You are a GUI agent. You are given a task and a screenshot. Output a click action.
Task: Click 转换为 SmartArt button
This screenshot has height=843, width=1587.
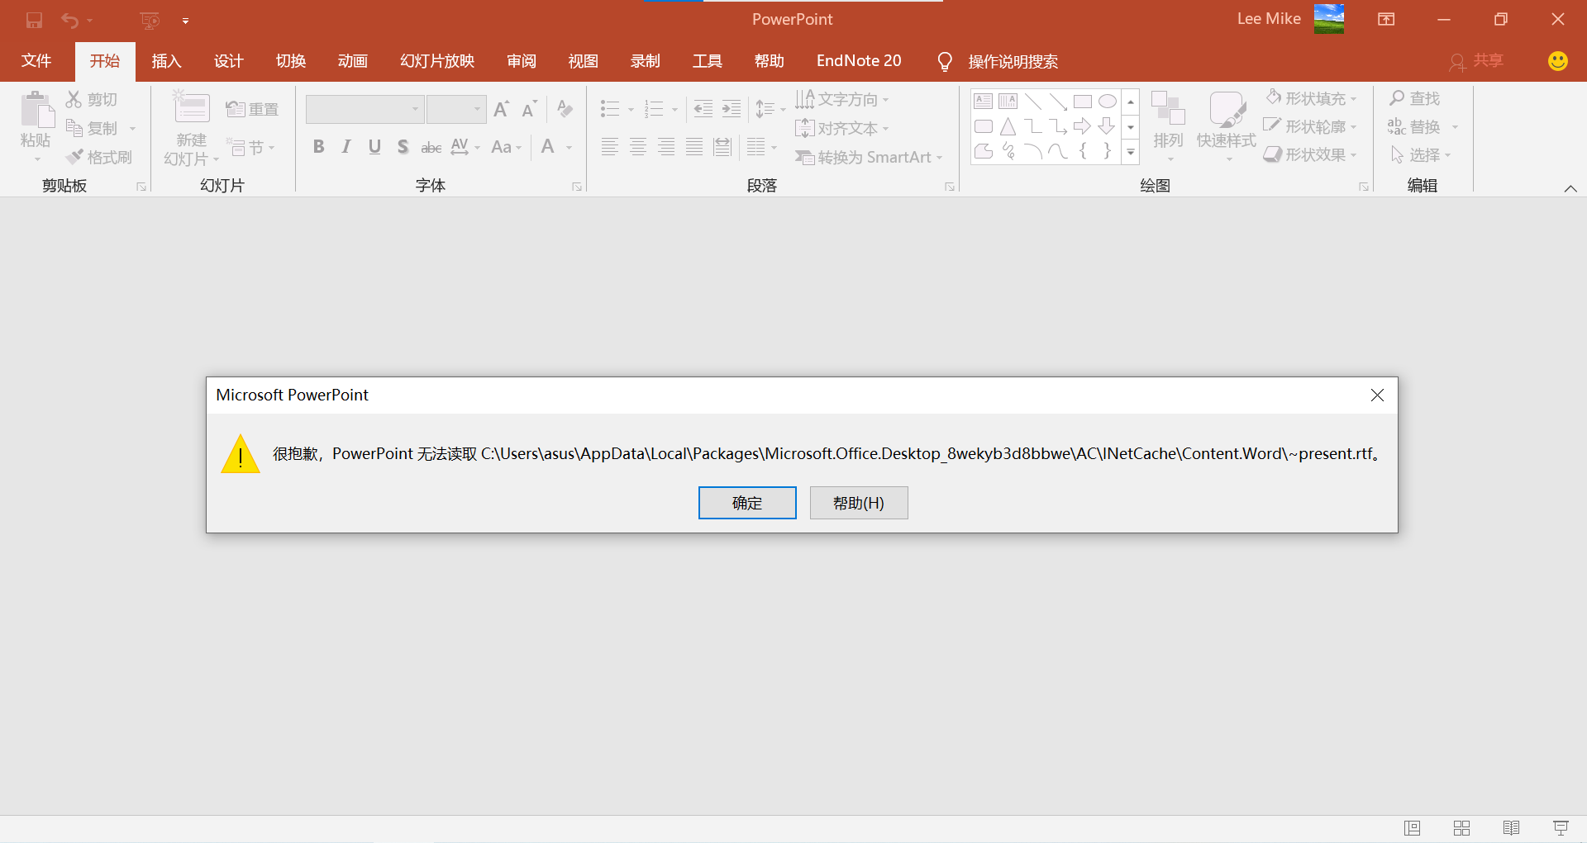pos(869,157)
